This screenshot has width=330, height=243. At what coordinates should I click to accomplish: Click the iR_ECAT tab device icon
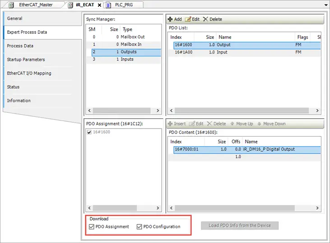[x=70, y=5]
